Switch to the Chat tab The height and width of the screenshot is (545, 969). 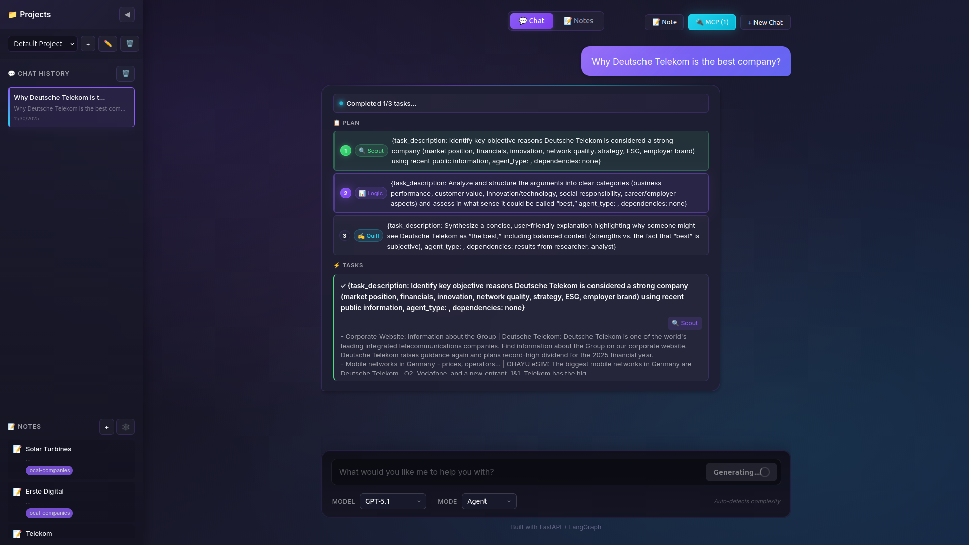[x=531, y=21]
